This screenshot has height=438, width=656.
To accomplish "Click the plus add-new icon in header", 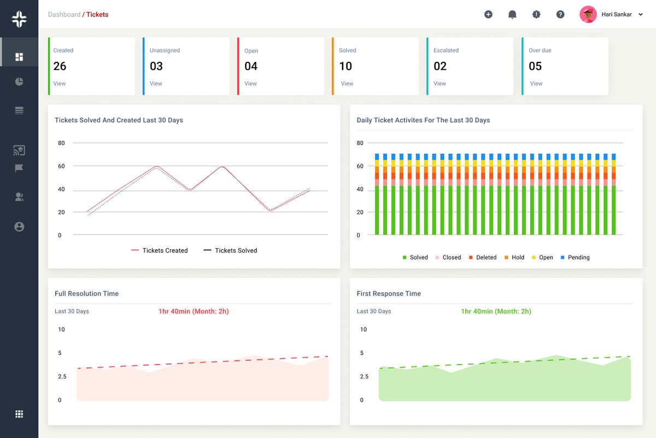I will click(x=488, y=15).
